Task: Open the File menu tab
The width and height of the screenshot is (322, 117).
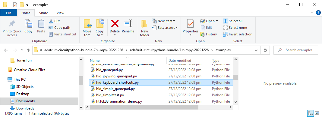Action: (x=9, y=13)
